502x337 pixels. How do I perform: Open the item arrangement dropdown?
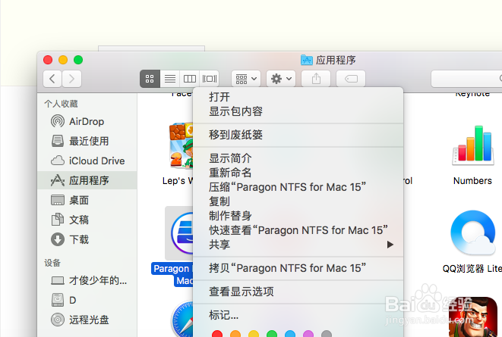click(x=246, y=79)
